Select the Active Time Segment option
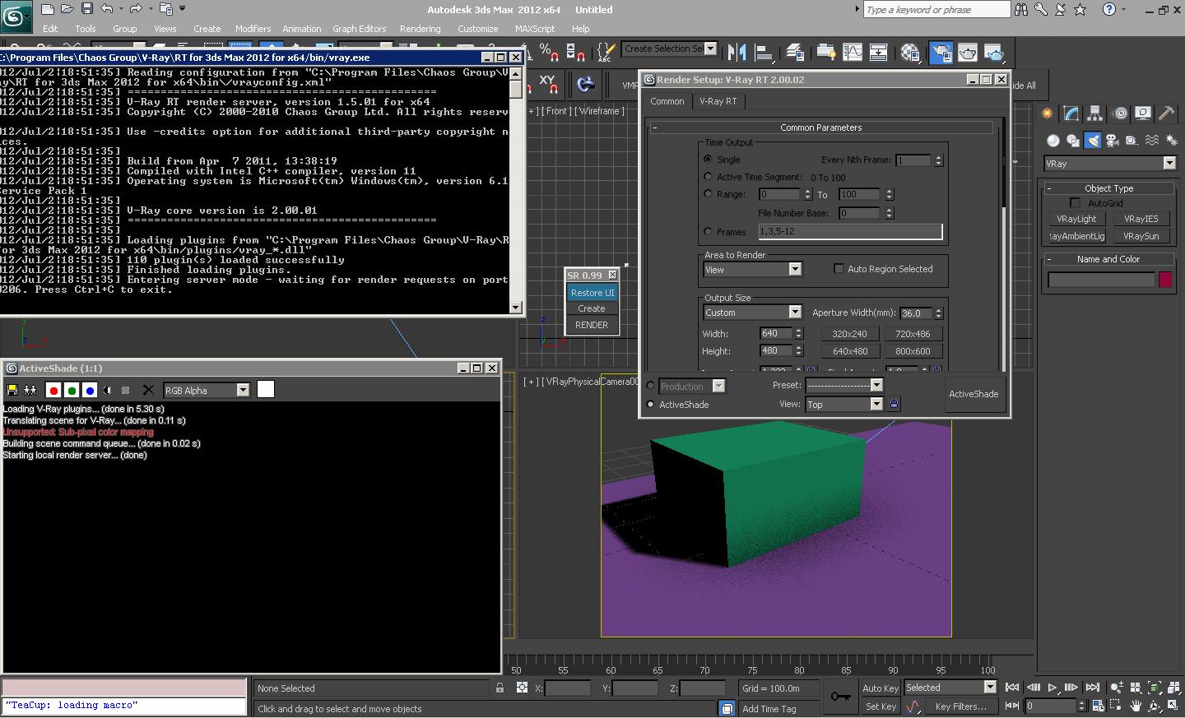 point(708,177)
